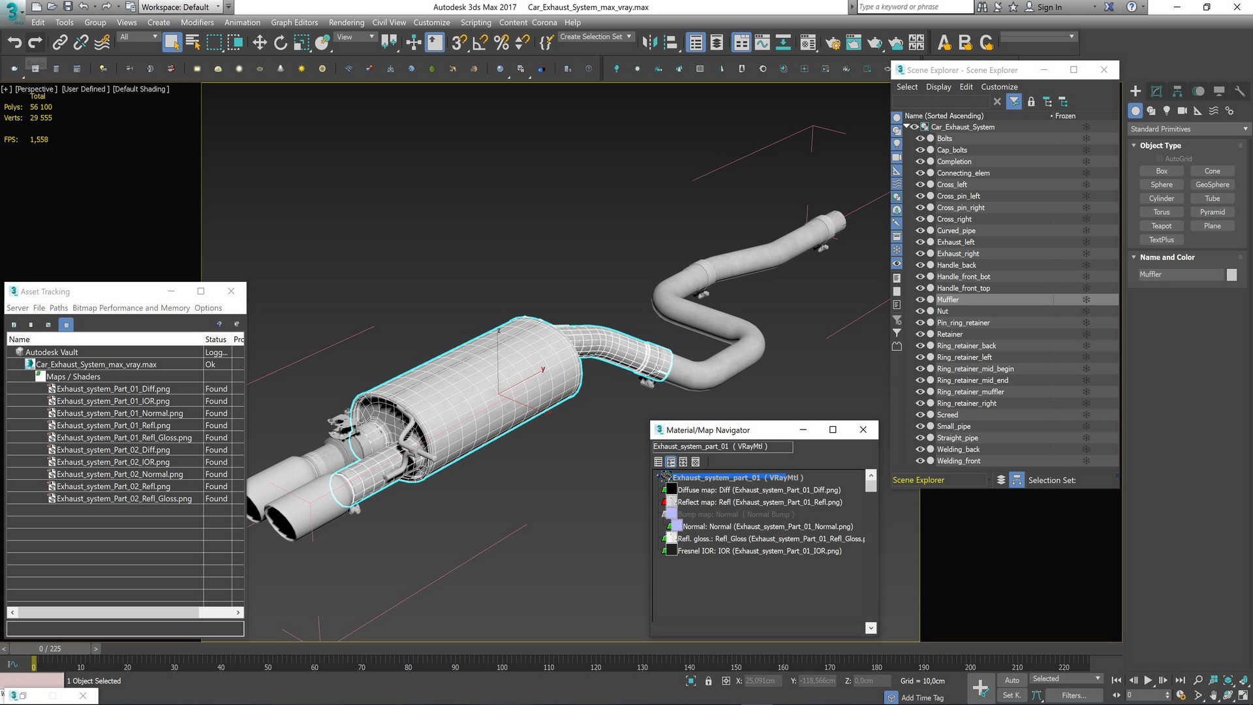Click the Teapot primitive button
Screen dimensions: 1253x705
pos(1162,226)
